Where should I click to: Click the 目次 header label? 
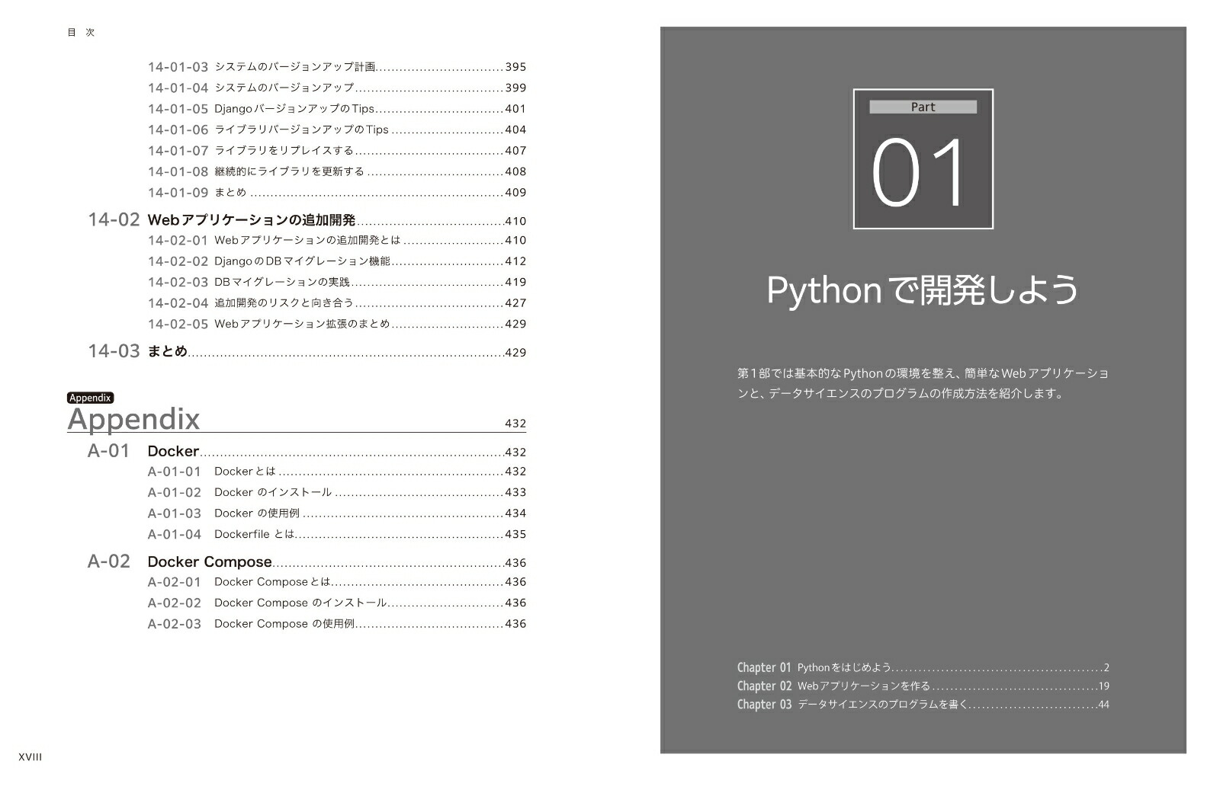pos(80,32)
